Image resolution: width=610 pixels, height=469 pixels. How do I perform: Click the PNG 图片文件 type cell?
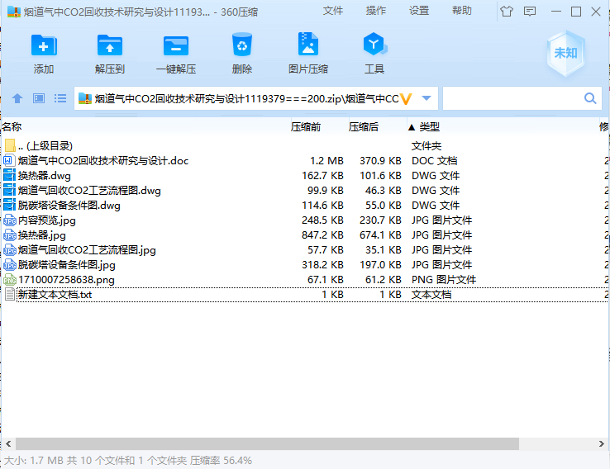(x=444, y=279)
